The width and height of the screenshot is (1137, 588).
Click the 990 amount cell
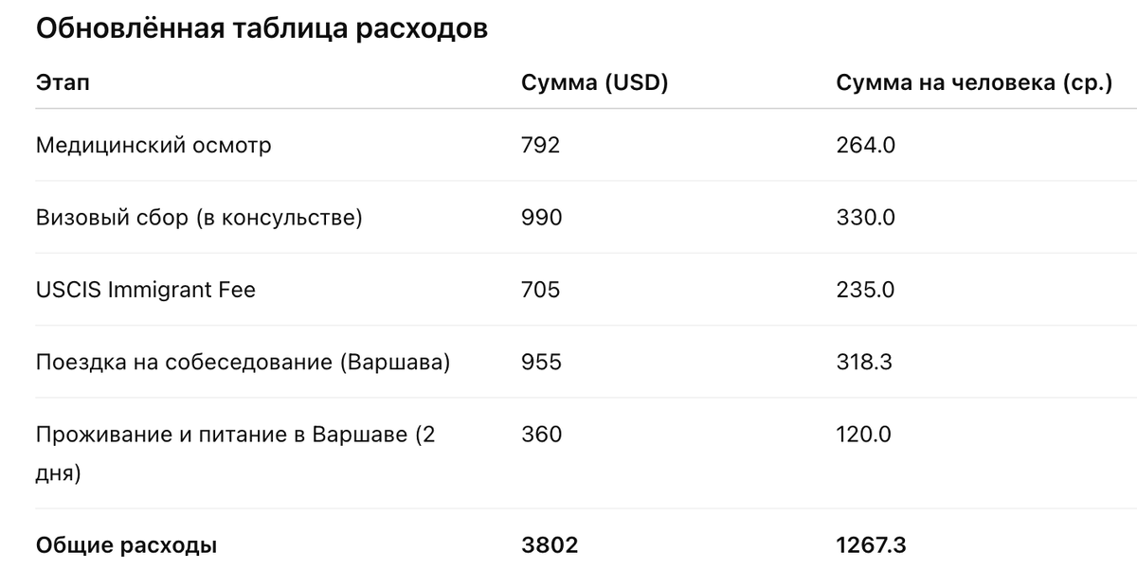tap(541, 217)
